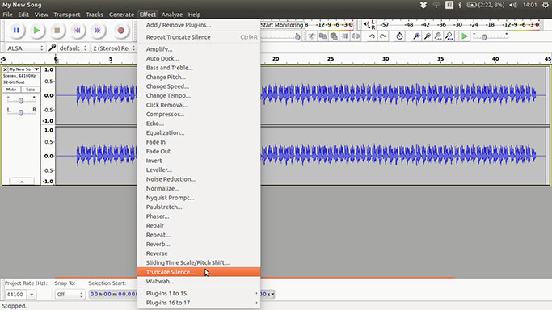The height and width of the screenshot is (310, 552).
Task: Click the system volume icon
Action: (x=513, y=5)
